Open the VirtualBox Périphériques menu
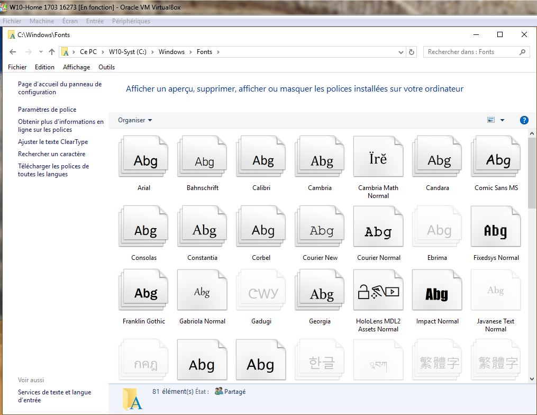Screen dimensions: 537x415 [x=131, y=21]
